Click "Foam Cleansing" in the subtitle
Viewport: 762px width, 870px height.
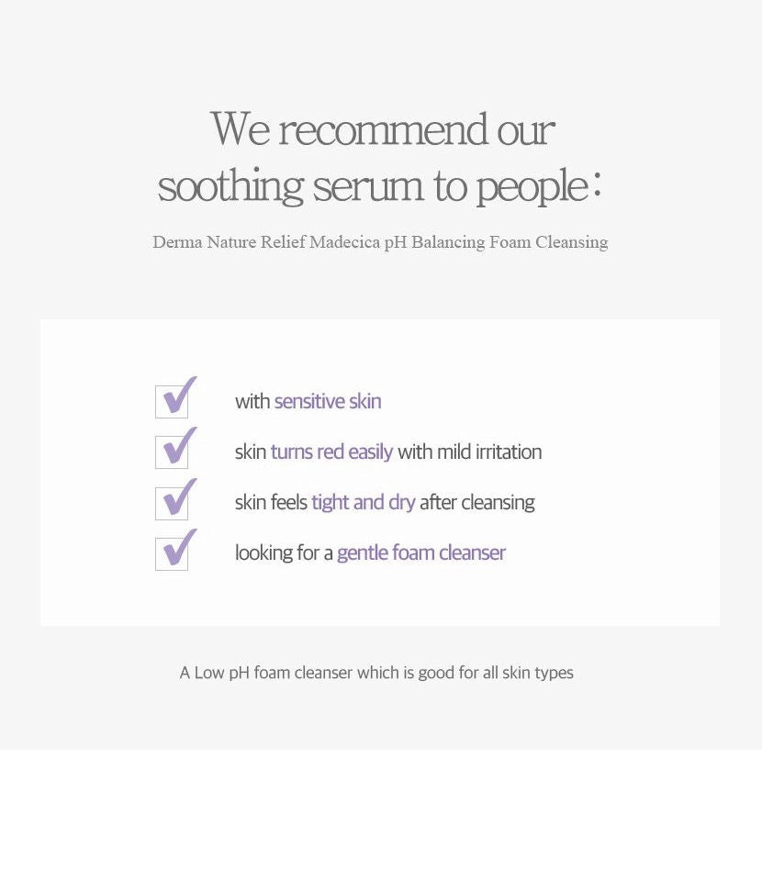[548, 242]
